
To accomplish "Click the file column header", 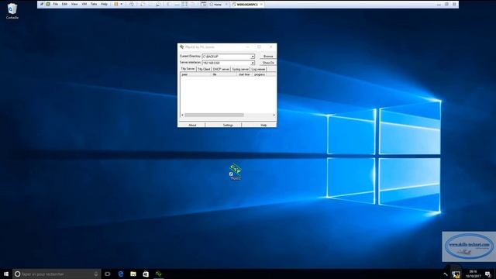I will point(224,74).
